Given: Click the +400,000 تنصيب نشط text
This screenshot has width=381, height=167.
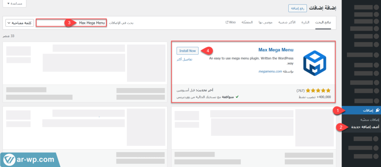Looking at the screenshot, I should [x=314, y=97].
